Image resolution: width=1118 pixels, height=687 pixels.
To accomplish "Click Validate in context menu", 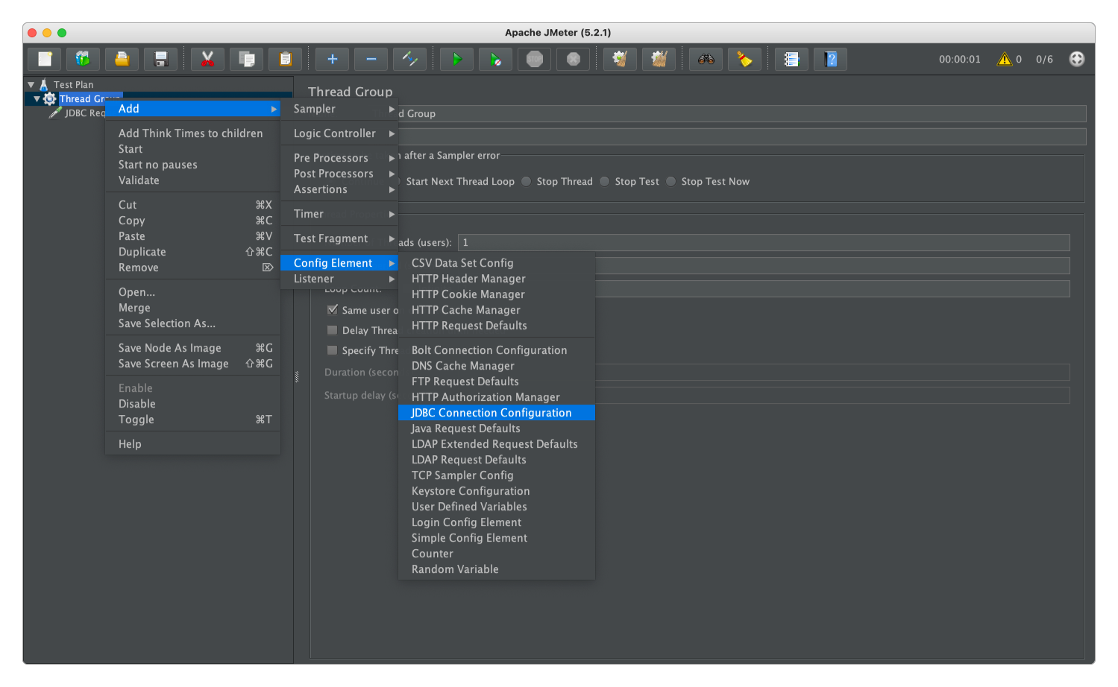I will point(193,180).
